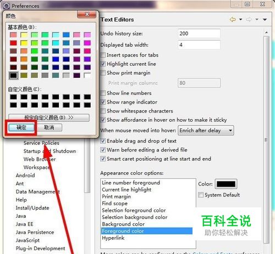The width and height of the screenshot is (275, 254).
Task: Select Selection background color option
Action: tap(135, 217)
